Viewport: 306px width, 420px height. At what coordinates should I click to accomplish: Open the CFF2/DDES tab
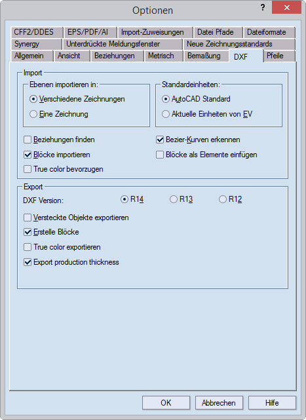tap(37, 32)
